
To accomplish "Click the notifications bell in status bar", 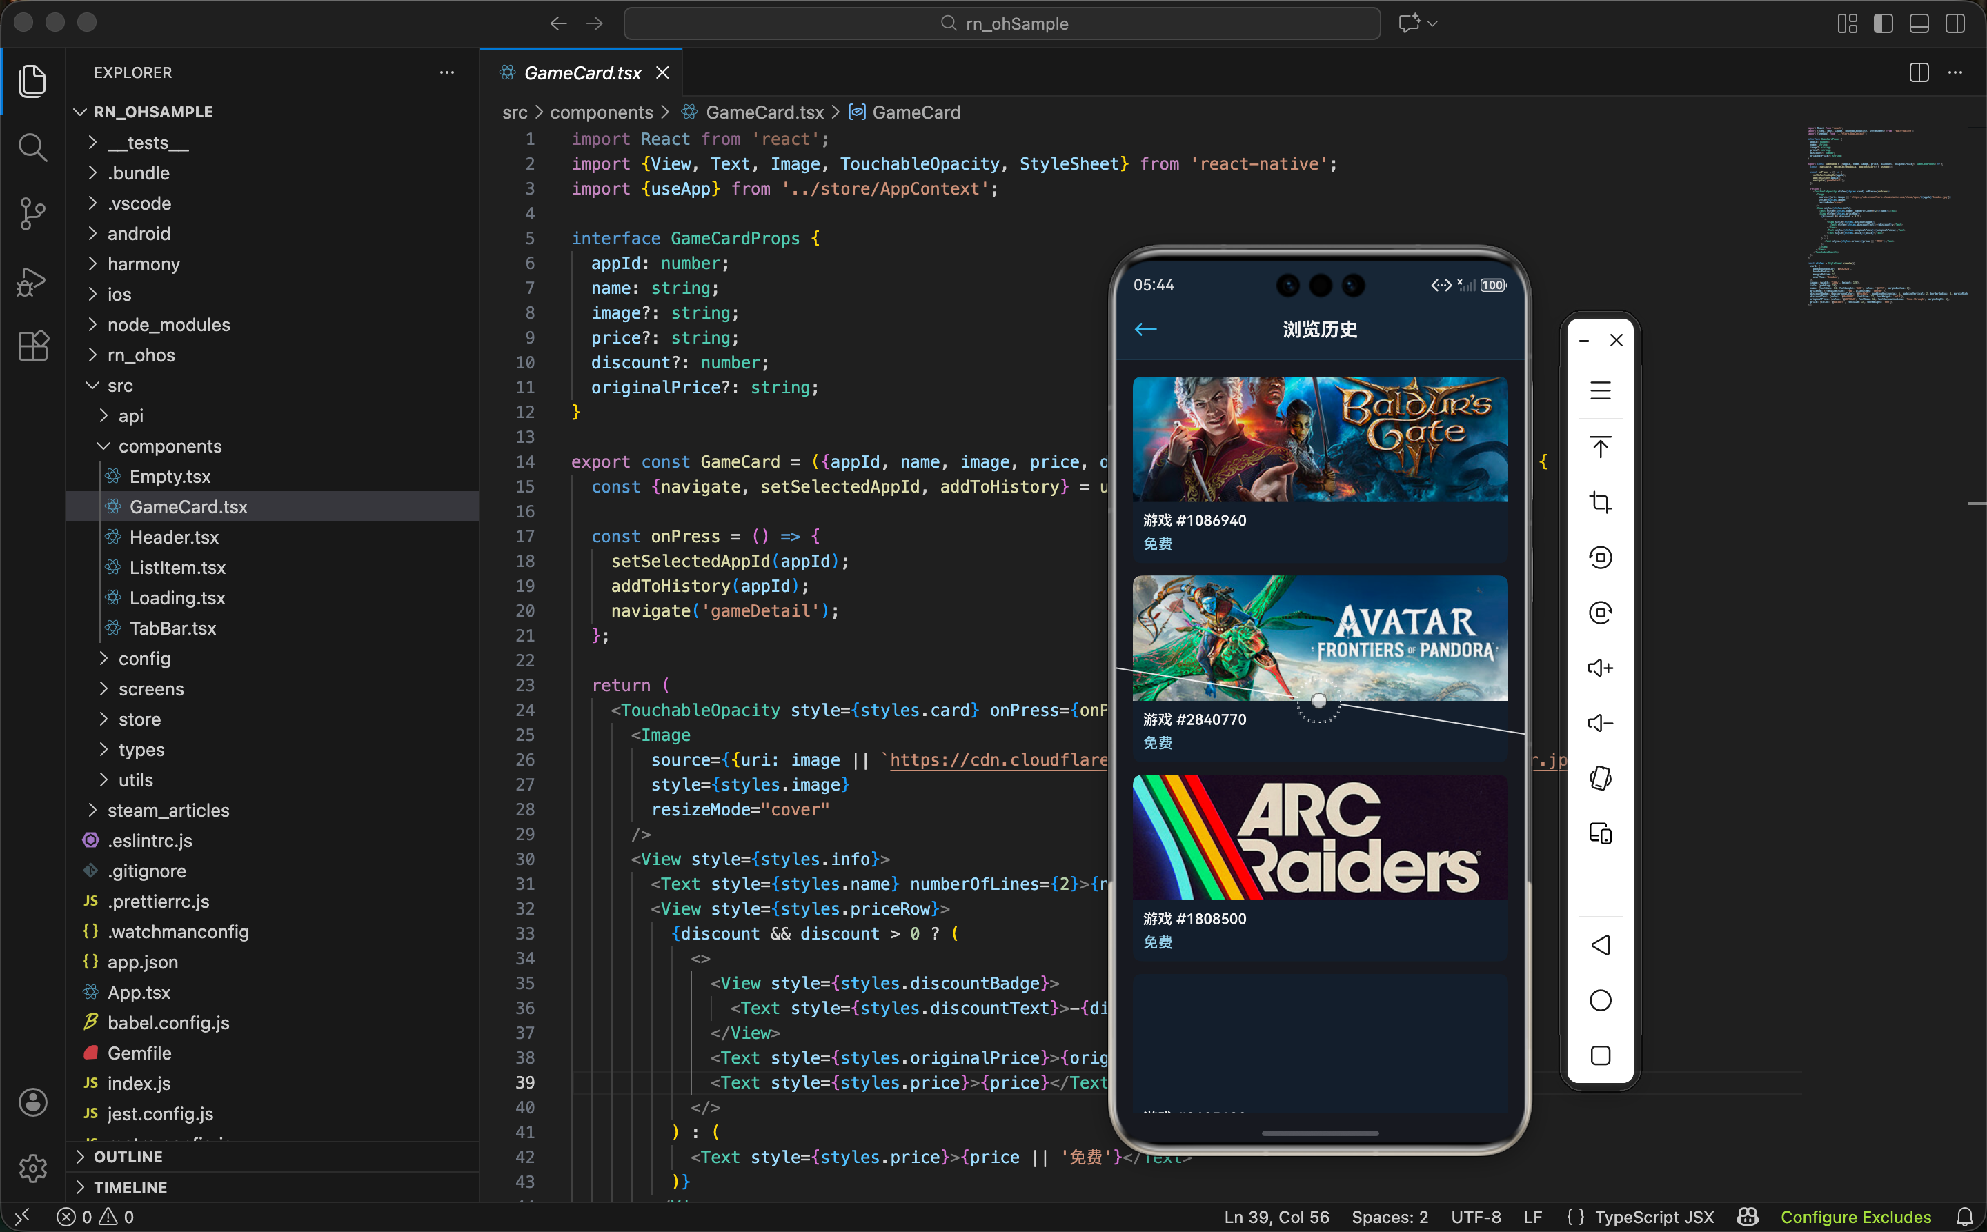I will click(1965, 1217).
